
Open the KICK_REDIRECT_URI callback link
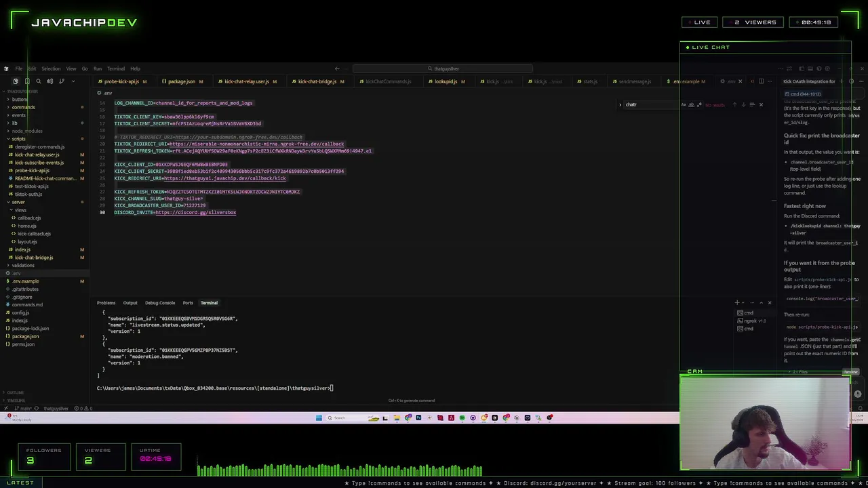224,178
